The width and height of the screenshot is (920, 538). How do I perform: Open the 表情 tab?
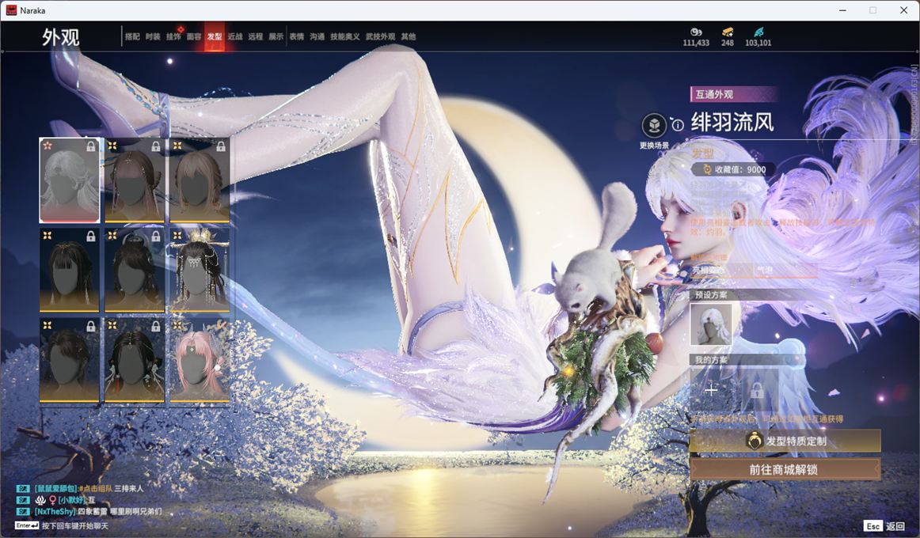[x=297, y=36]
